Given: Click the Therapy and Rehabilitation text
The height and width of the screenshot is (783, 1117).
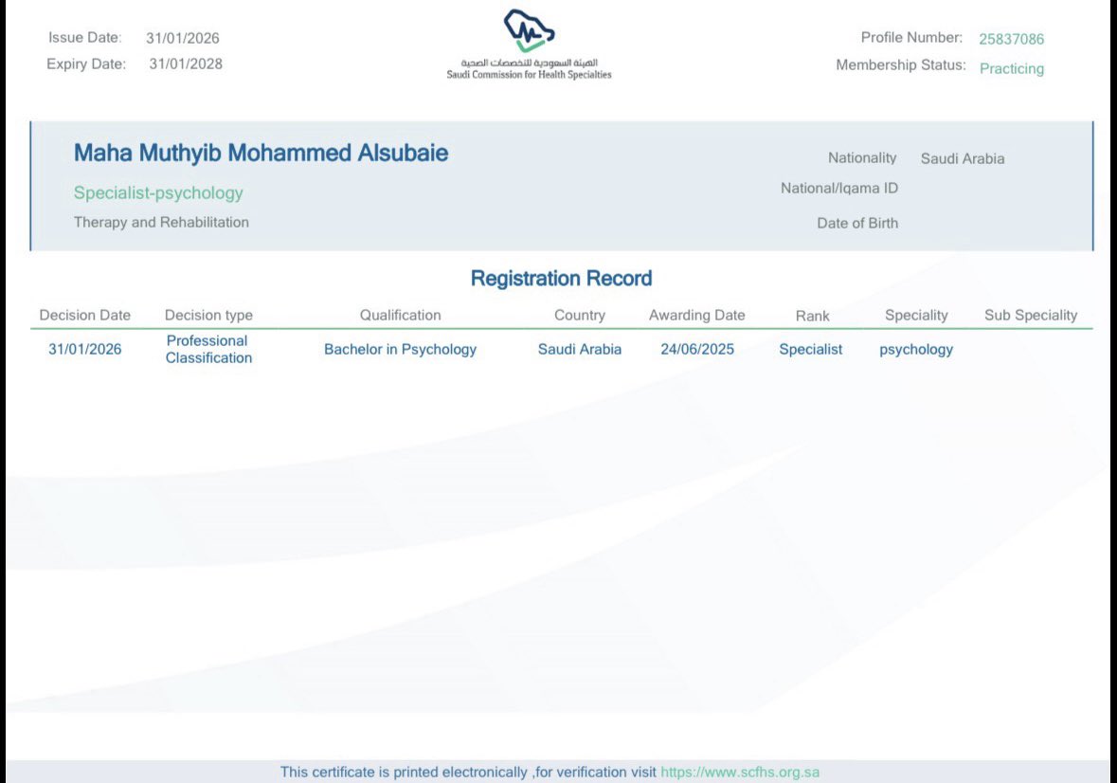Looking at the screenshot, I should coord(161,222).
